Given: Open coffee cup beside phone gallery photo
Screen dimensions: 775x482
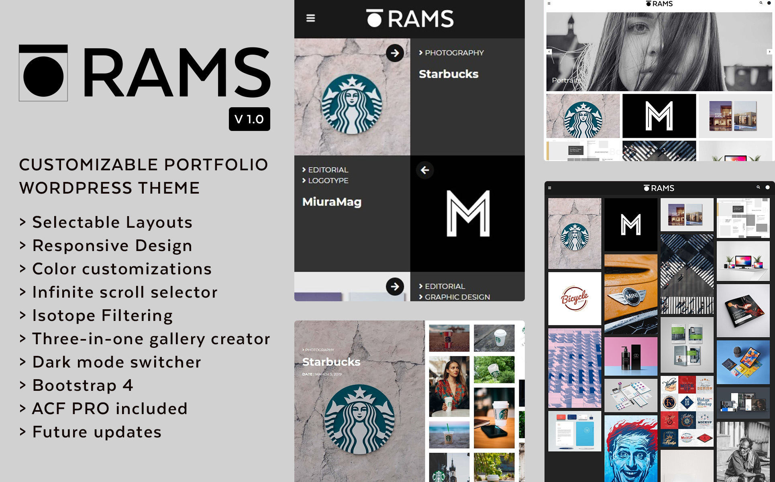Looking at the screenshot, I should (x=494, y=418).
